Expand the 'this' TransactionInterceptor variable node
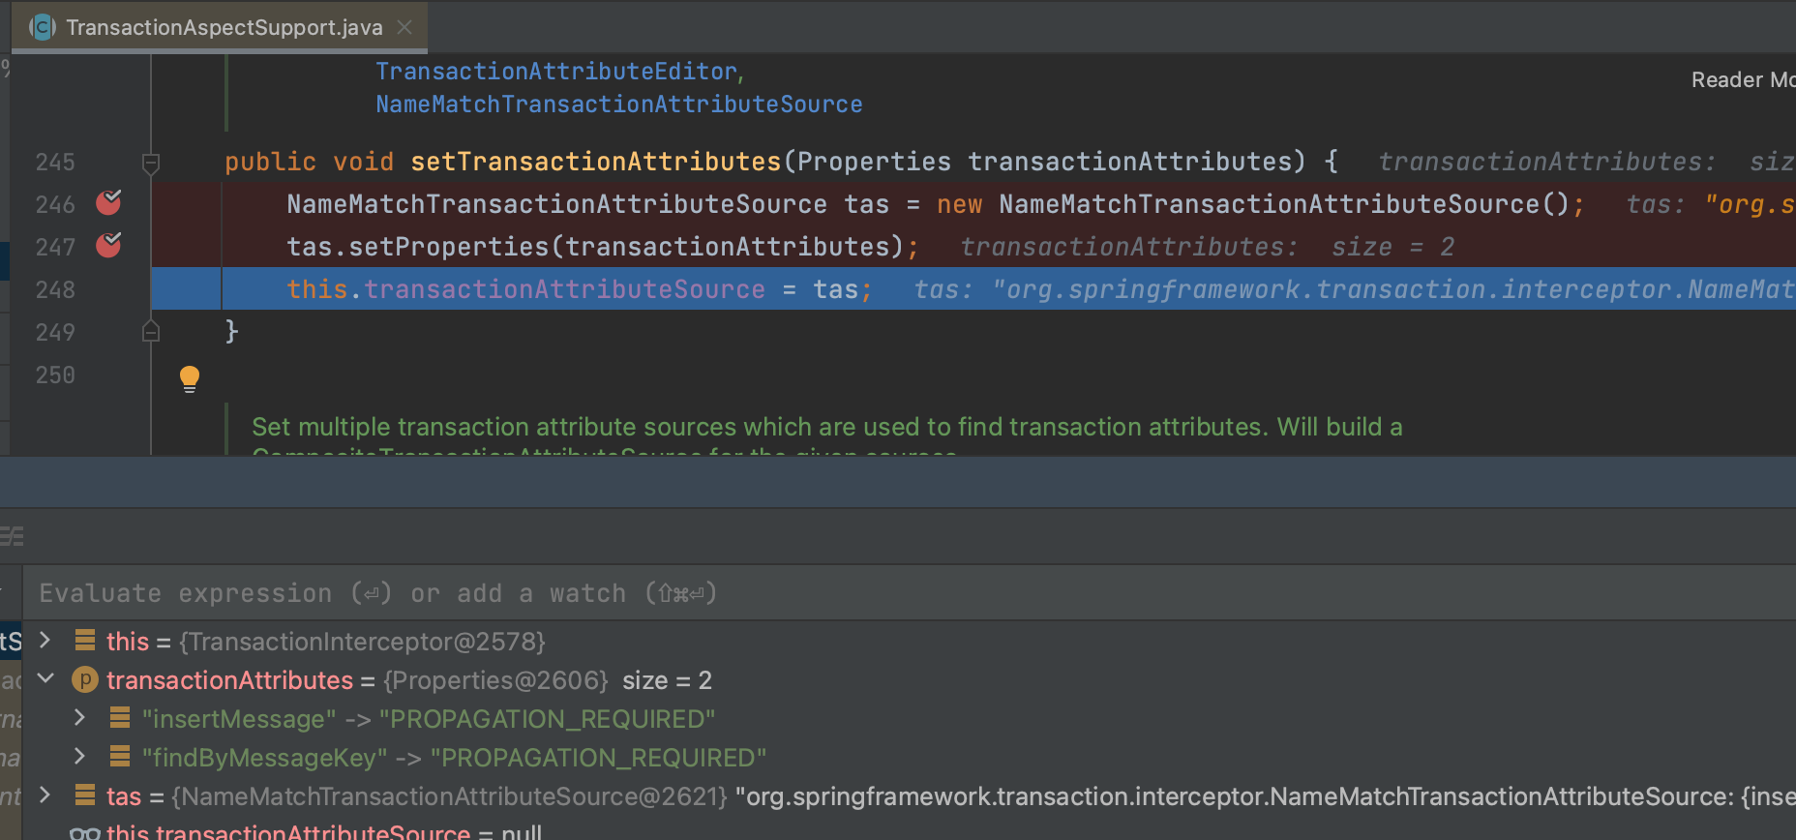The width and height of the screenshot is (1796, 840). 45,641
